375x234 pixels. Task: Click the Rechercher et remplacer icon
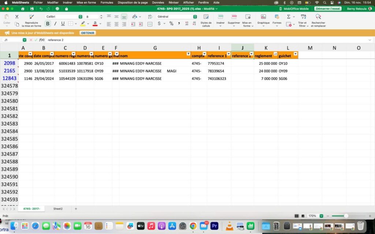click(x=318, y=17)
